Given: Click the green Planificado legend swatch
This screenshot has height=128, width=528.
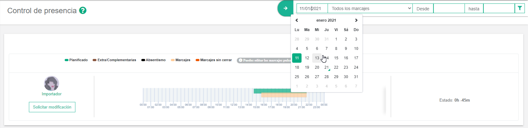Looking at the screenshot, I should (67, 60).
